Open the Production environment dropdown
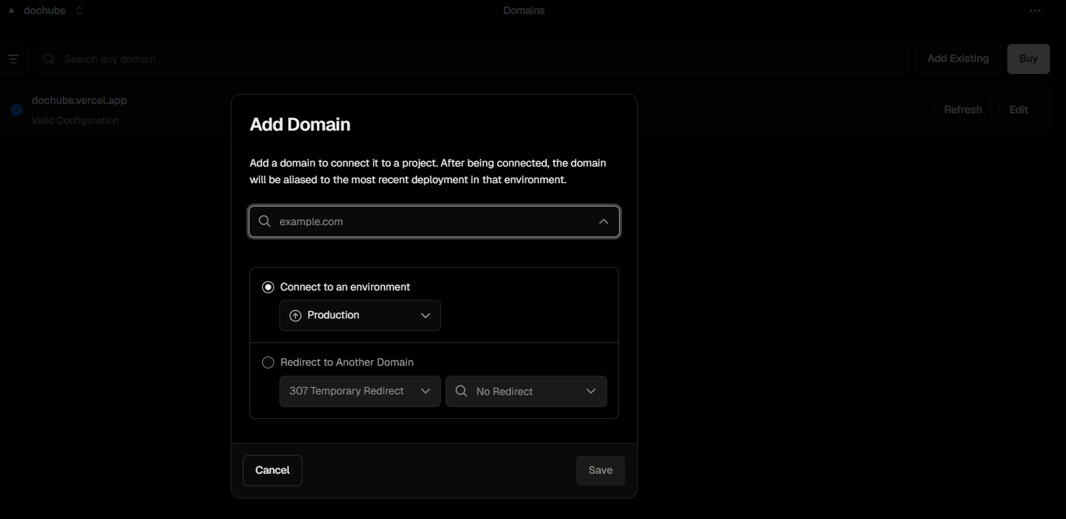The height and width of the screenshot is (519, 1066). 360,315
